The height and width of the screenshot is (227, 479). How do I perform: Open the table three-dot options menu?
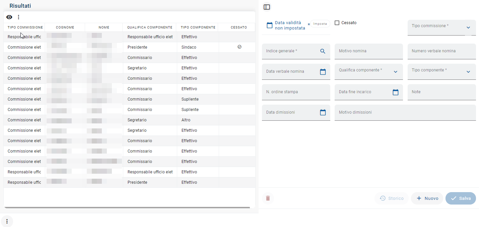tap(18, 17)
